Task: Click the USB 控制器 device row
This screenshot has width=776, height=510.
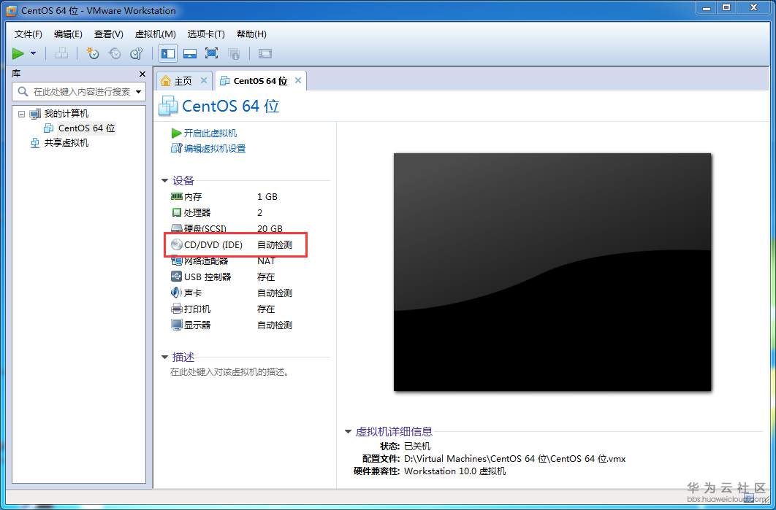Action: [232, 277]
